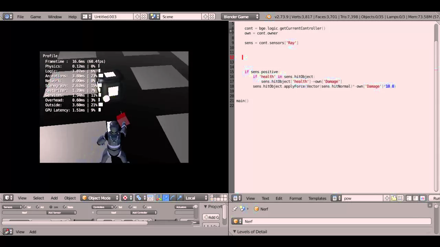Viewport: 440px width, 247px height.
Task: Add a new screen layout
Action: (x=137, y=16)
